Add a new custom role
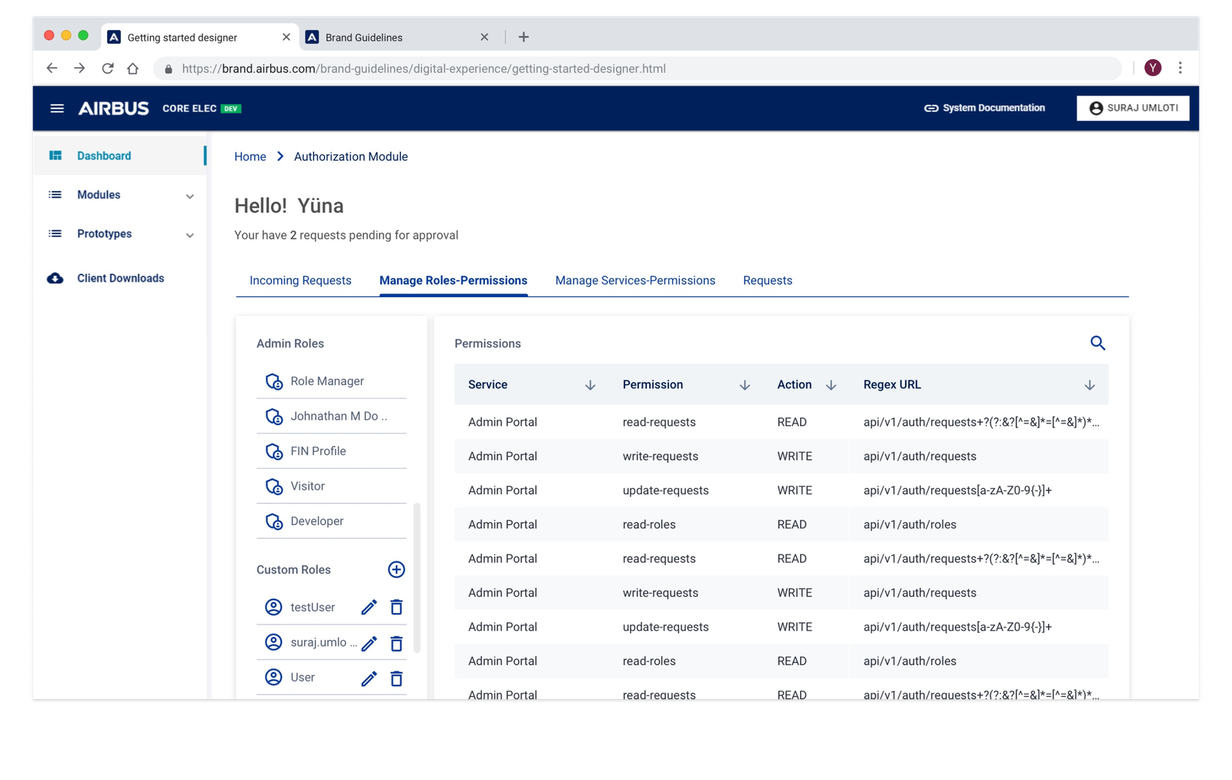The width and height of the screenshot is (1232, 780). coord(396,570)
